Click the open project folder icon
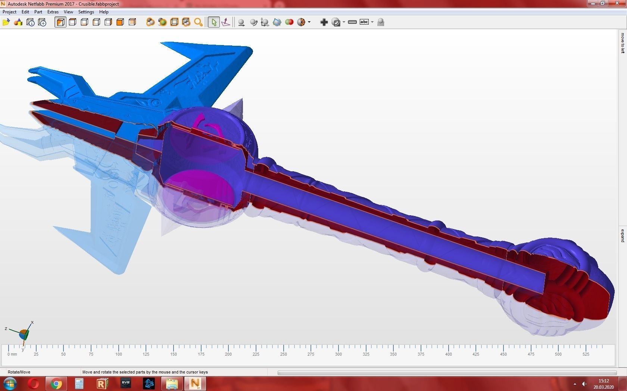 tap(6, 22)
